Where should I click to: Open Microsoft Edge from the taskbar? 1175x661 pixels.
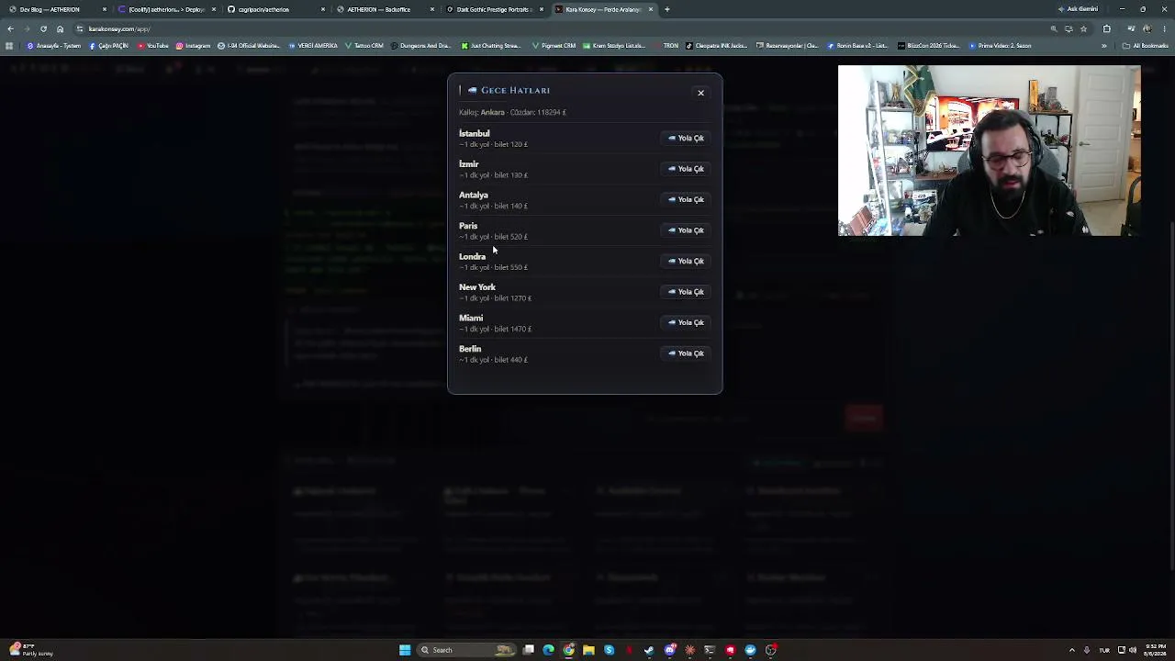click(x=549, y=650)
